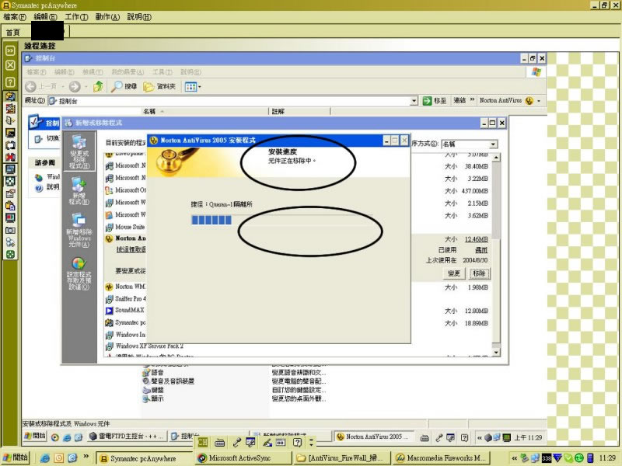
Task: Expand the 連結 Links chevron
Action: point(472,100)
